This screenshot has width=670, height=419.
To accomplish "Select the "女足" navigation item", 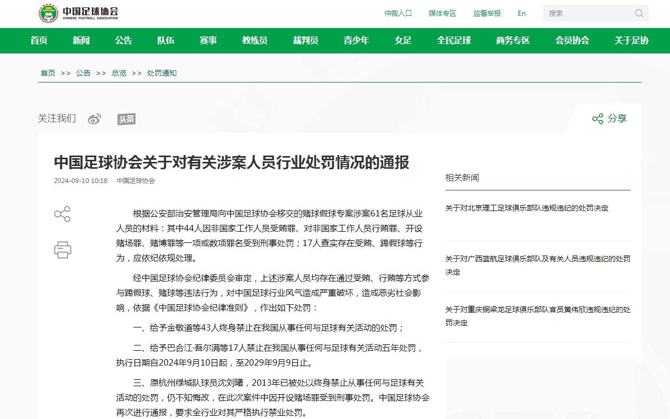I will click(402, 41).
